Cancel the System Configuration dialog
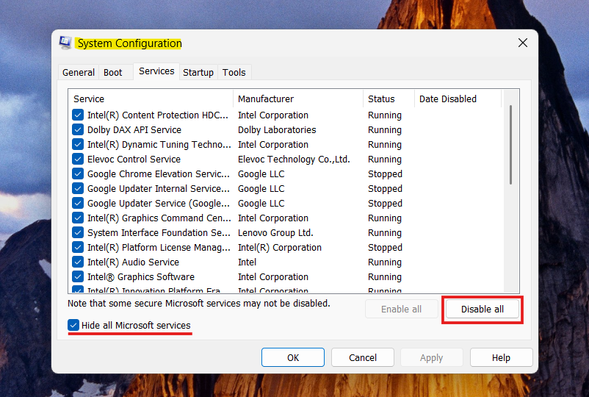 [x=363, y=357]
